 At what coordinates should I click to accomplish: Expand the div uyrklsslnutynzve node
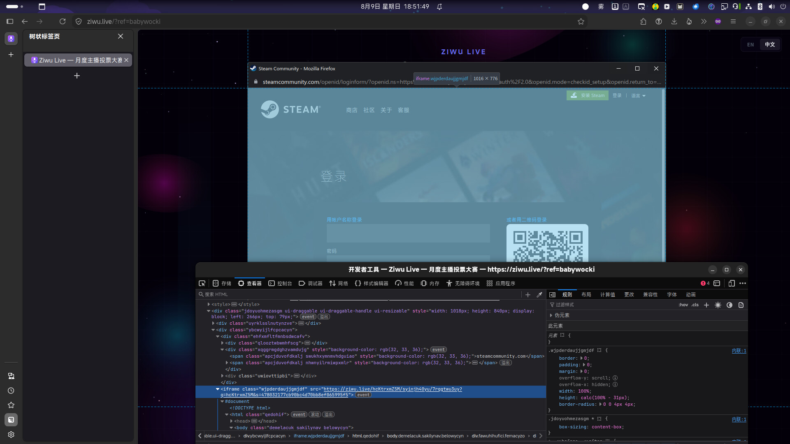[213, 323]
